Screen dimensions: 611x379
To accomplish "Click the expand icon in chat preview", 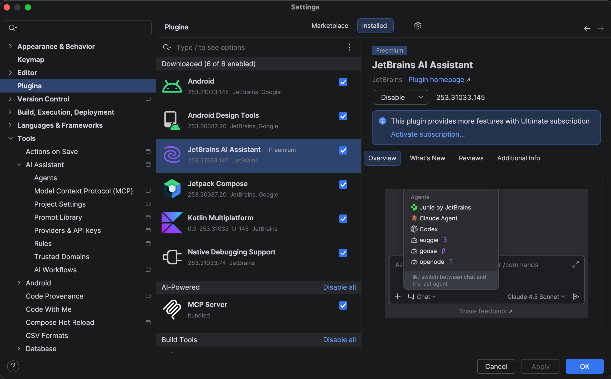I will pyautogui.click(x=576, y=264).
